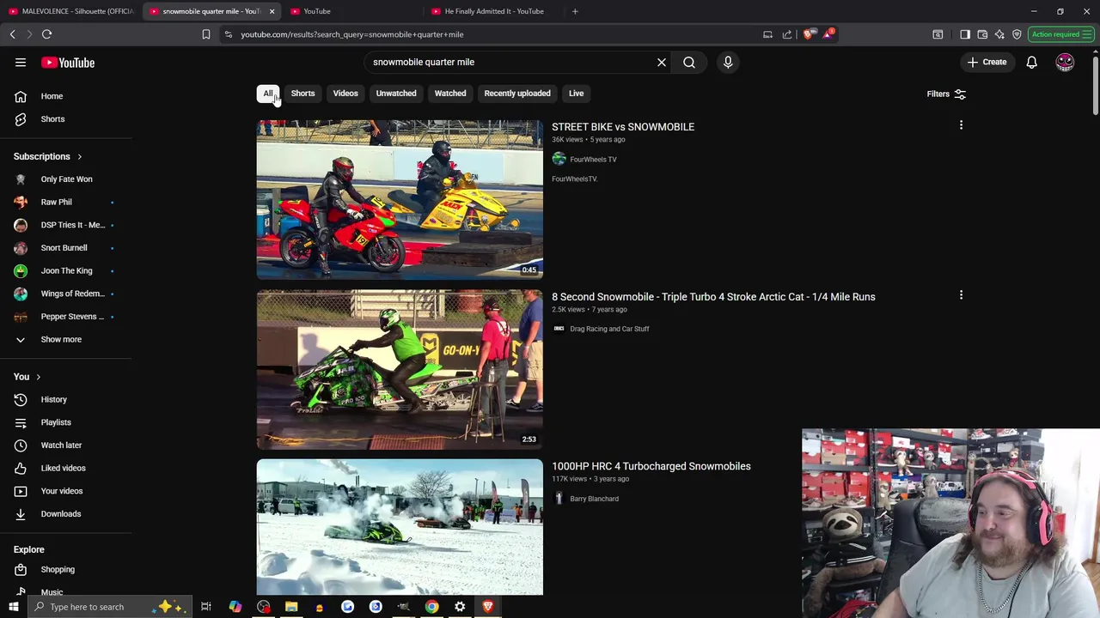
Task: Open Task View on taskbar
Action: 206,607
